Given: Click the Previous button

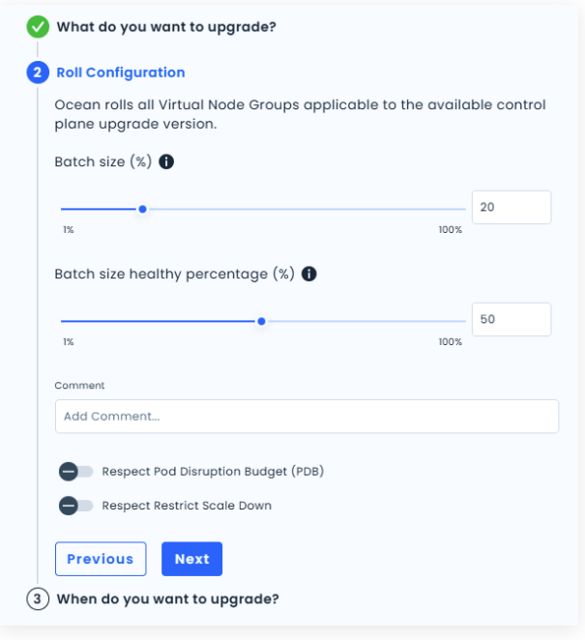Looking at the screenshot, I should click(101, 559).
